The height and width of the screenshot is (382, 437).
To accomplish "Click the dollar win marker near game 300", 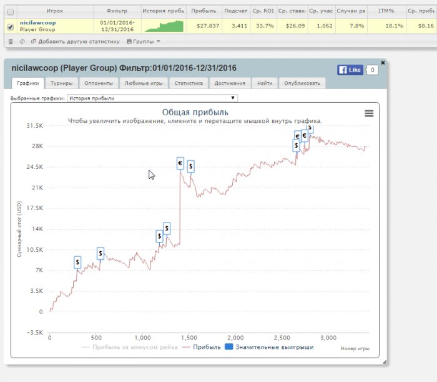I will pos(77,262).
